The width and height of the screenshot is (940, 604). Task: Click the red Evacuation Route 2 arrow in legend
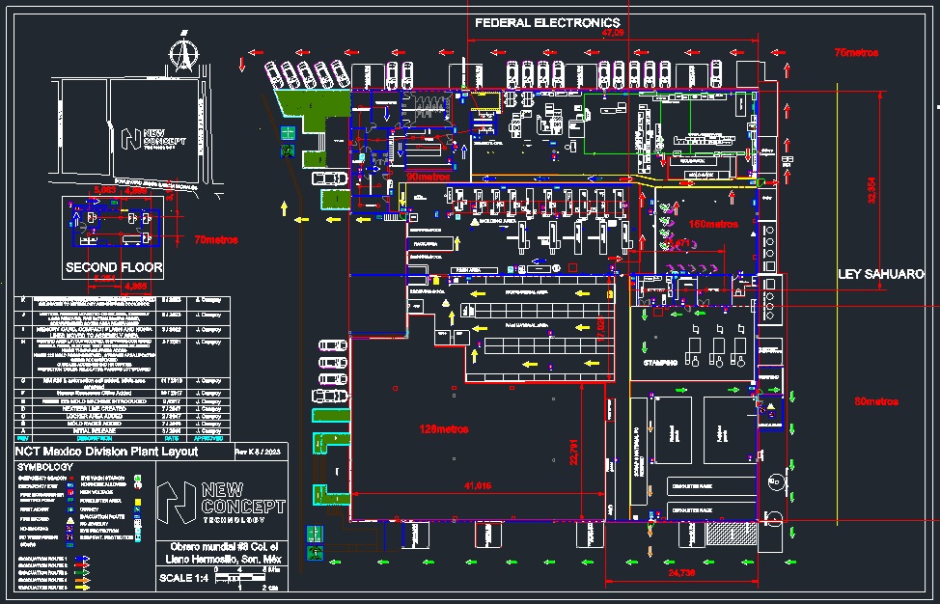83,565
